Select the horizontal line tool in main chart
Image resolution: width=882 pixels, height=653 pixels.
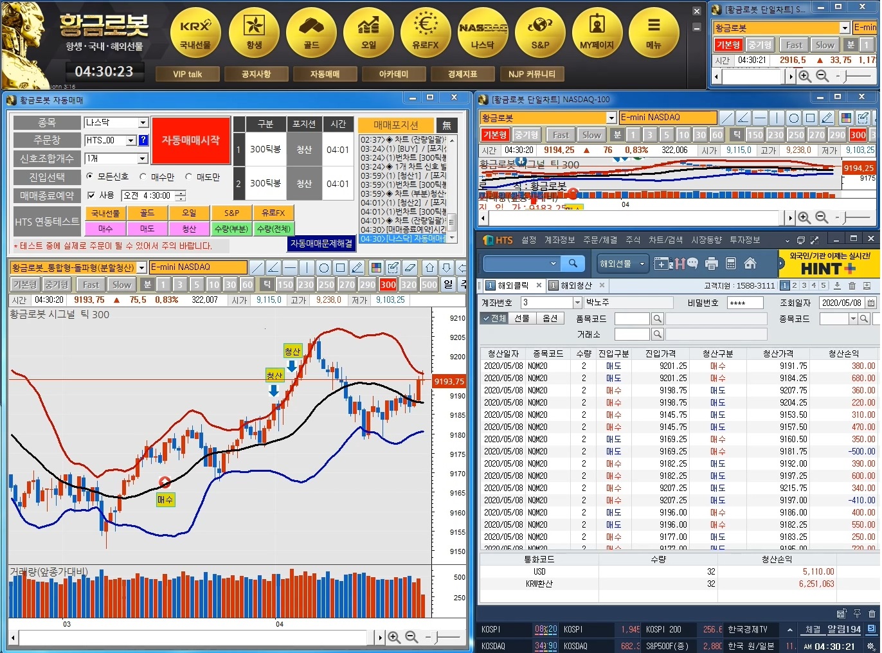tap(291, 267)
